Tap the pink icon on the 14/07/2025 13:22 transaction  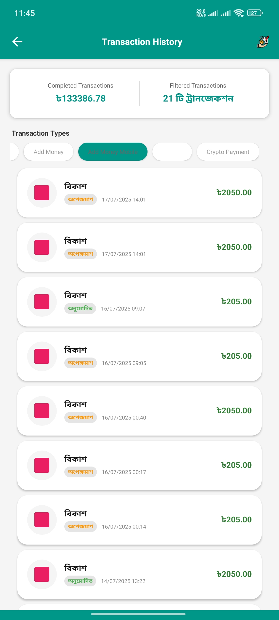(x=42, y=574)
